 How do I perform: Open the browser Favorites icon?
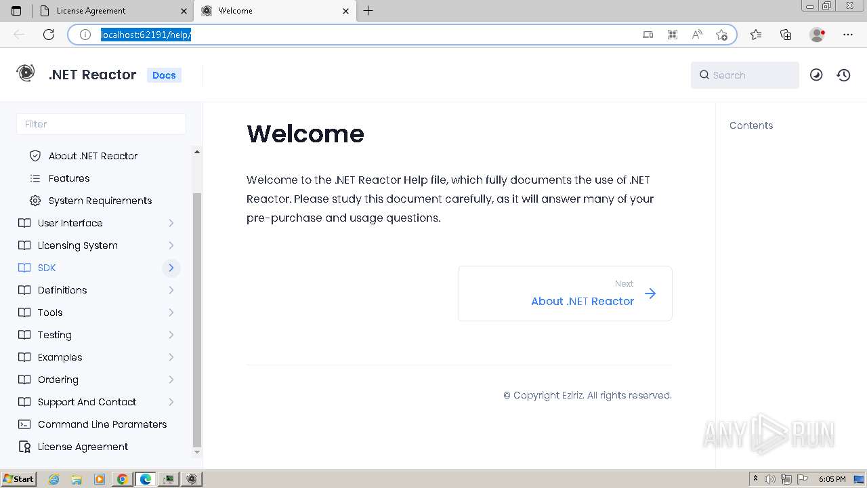pyautogui.click(x=756, y=35)
